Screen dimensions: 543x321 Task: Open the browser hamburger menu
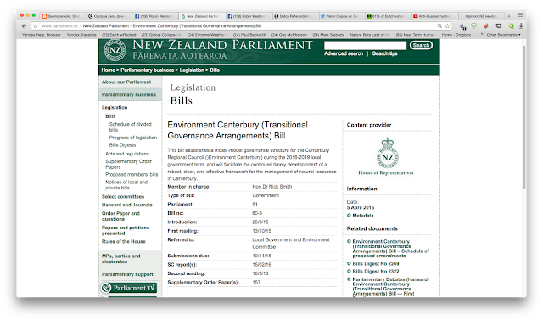coord(520,15)
